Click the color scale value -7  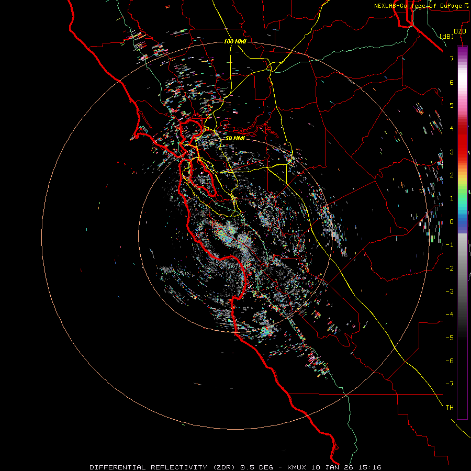[x=450, y=384]
